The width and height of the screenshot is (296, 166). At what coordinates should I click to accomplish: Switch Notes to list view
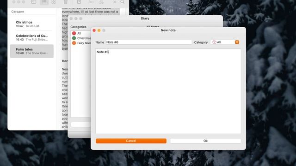click(44, 2)
